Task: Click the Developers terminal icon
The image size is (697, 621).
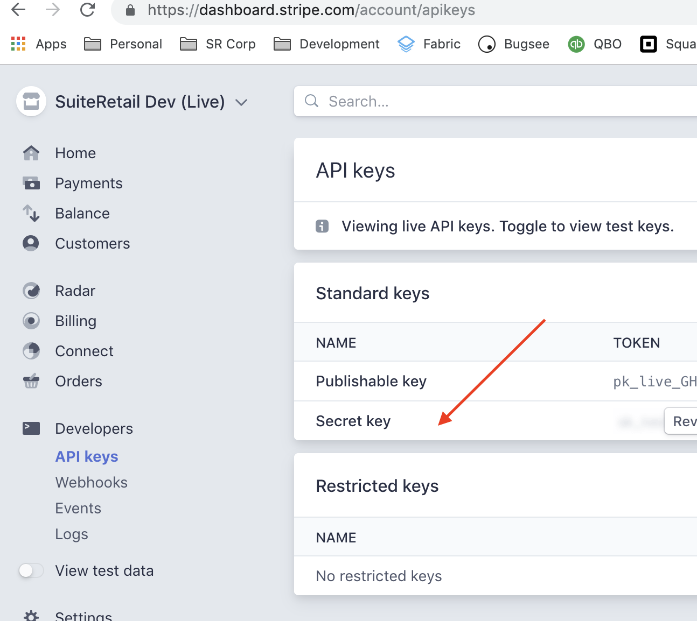Action: (31, 428)
